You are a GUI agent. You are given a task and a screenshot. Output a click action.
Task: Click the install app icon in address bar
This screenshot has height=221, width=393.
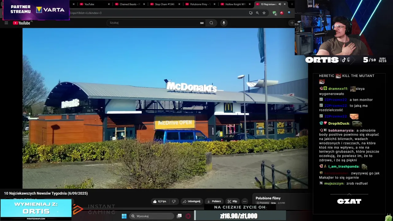[251, 13]
